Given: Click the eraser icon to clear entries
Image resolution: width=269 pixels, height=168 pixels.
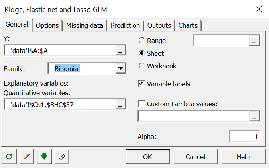Looking at the screenshot, I should (x=27, y=157).
